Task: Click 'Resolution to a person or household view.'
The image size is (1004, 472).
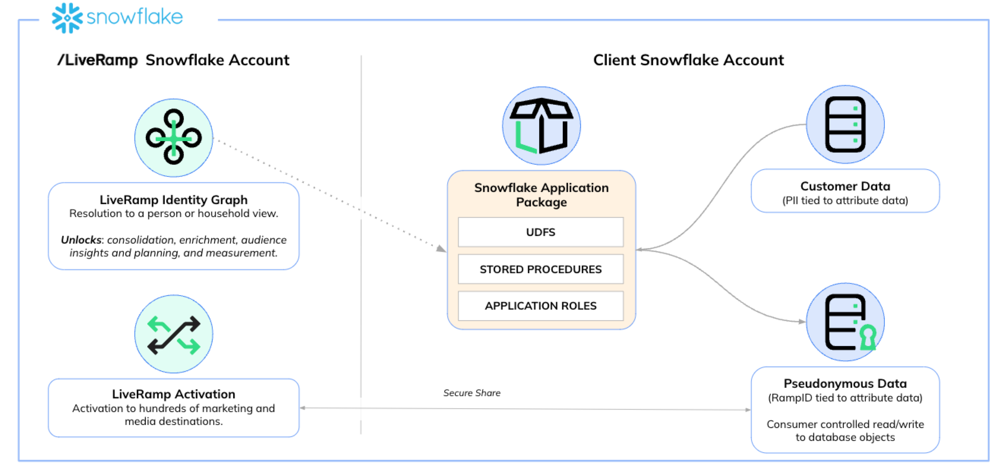Action: pos(174,213)
